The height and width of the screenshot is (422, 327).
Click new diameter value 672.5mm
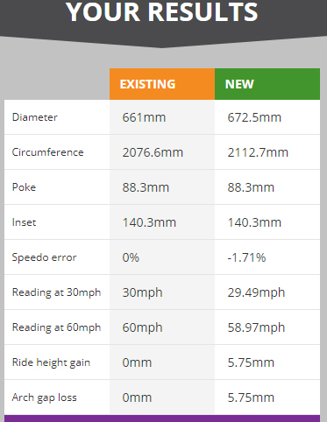point(254,117)
